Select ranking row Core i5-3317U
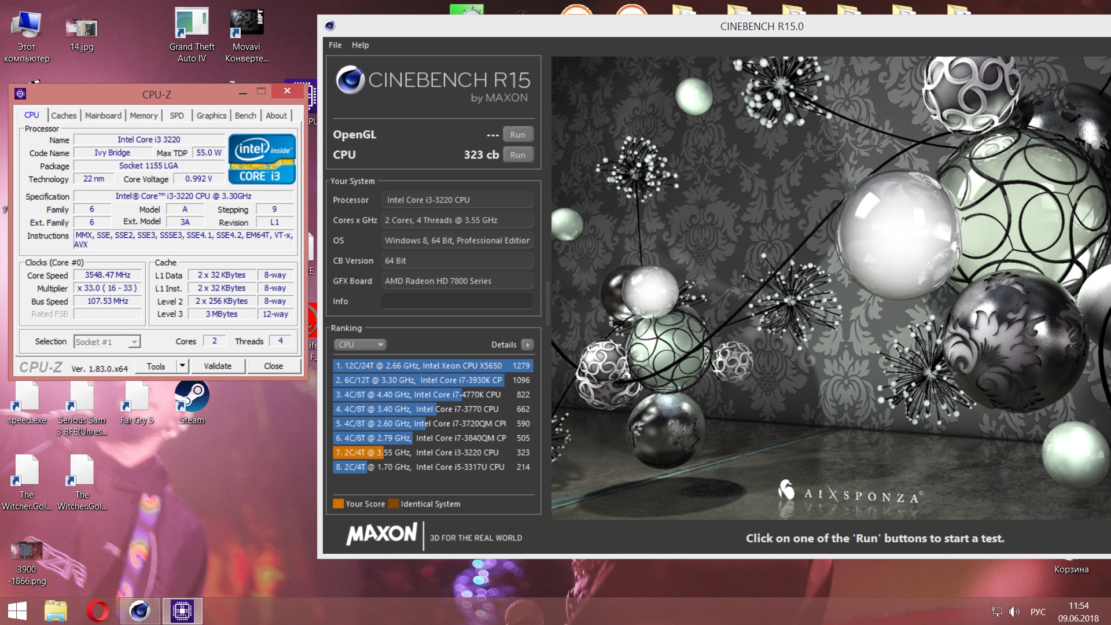The height and width of the screenshot is (625, 1111). (433, 467)
